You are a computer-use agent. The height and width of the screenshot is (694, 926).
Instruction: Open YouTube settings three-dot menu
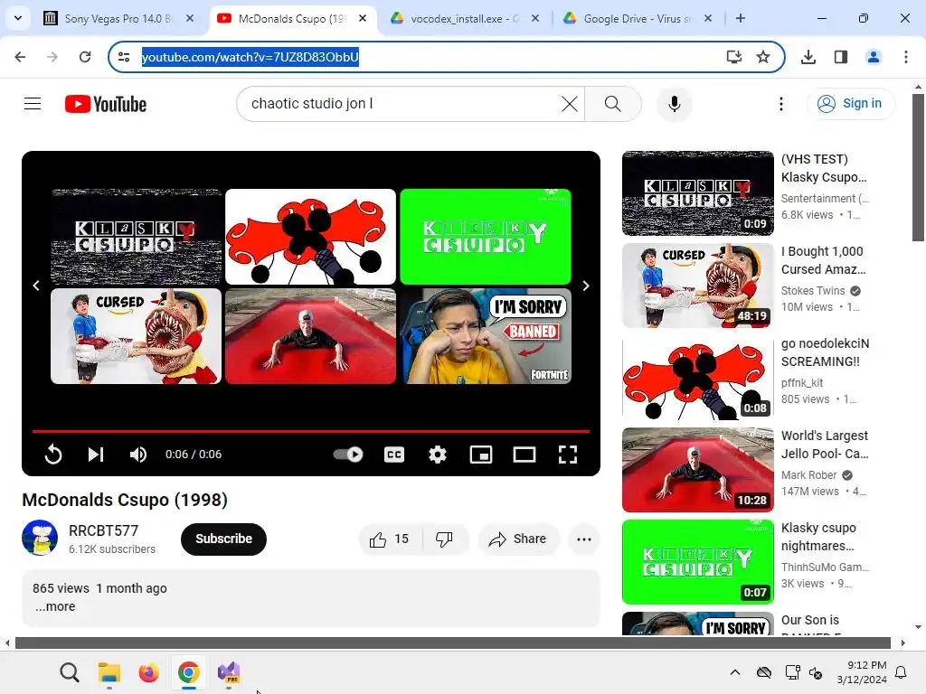click(x=781, y=104)
